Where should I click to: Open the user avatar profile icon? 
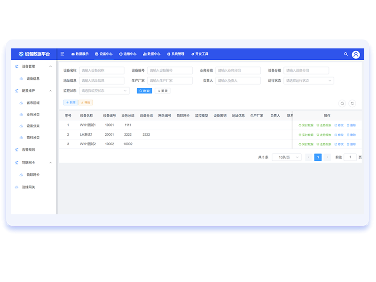click(356, 55)
